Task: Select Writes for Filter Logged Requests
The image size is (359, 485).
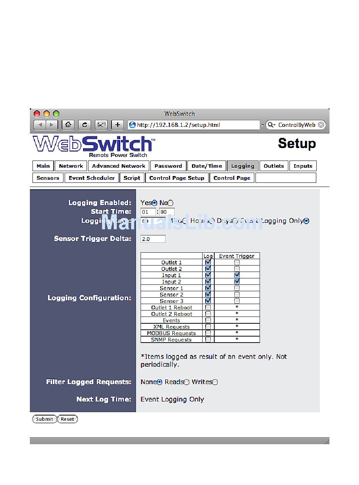Action: [x=215, y=382]
